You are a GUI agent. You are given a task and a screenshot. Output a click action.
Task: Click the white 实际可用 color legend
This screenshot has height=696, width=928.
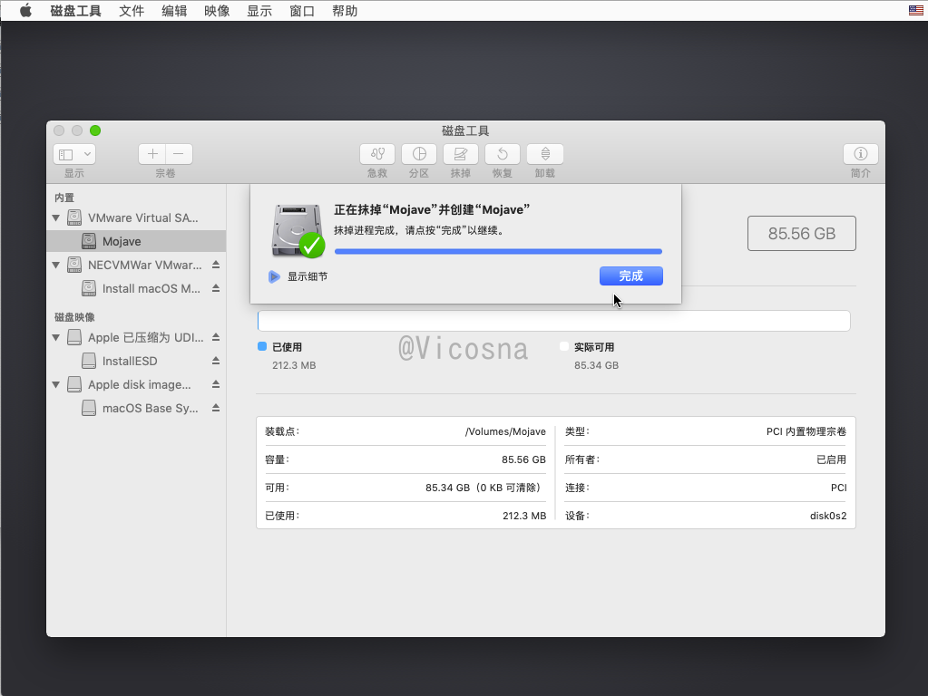pos(564,346)
